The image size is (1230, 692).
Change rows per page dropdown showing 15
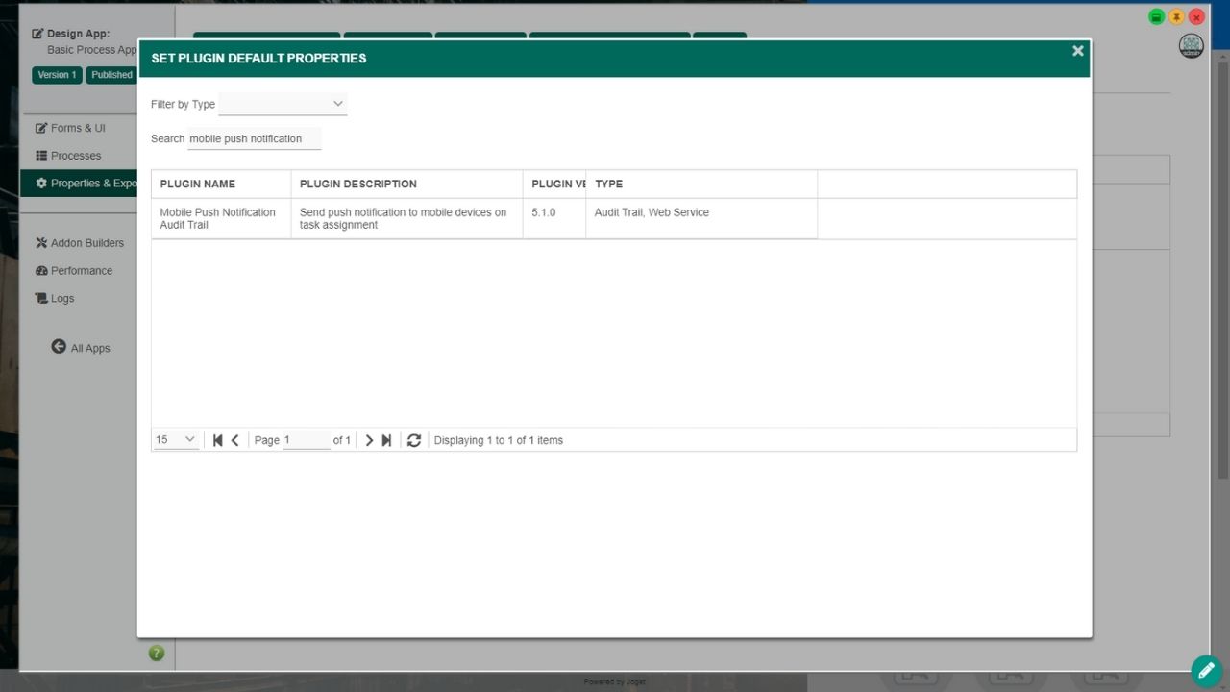[176, 440]
